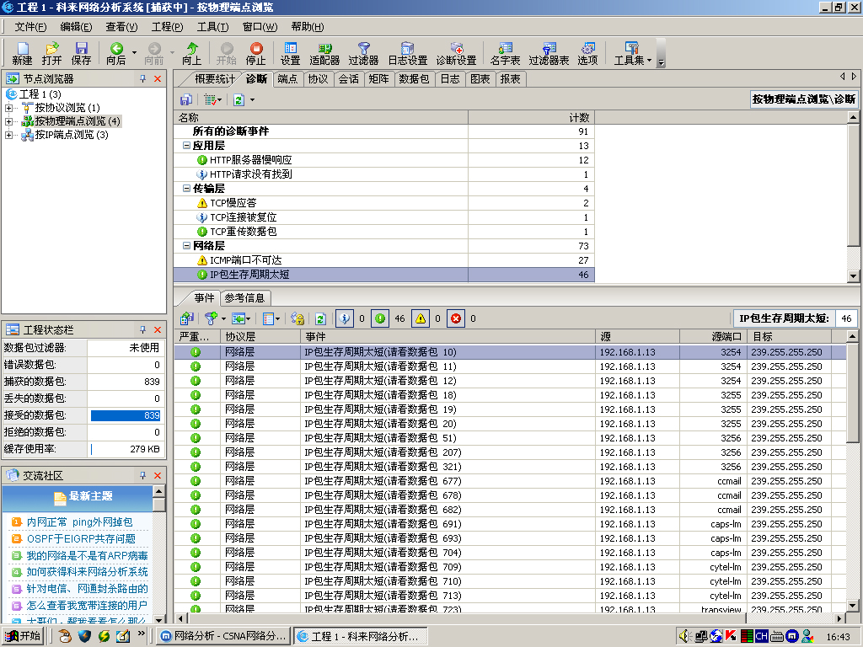Switch to the 数据包 tab
This screenshot has height=647, width=863.
tap(414, 79)
